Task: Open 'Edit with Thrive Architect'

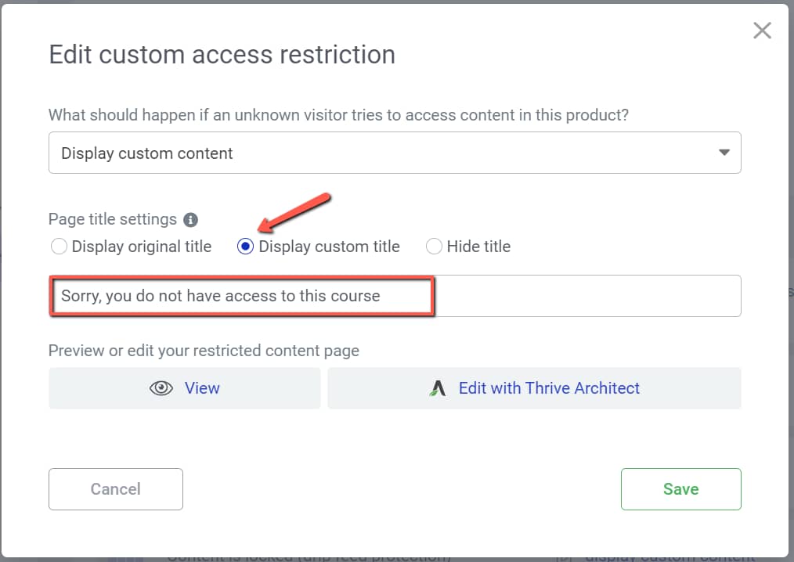Action: point(549,388)
